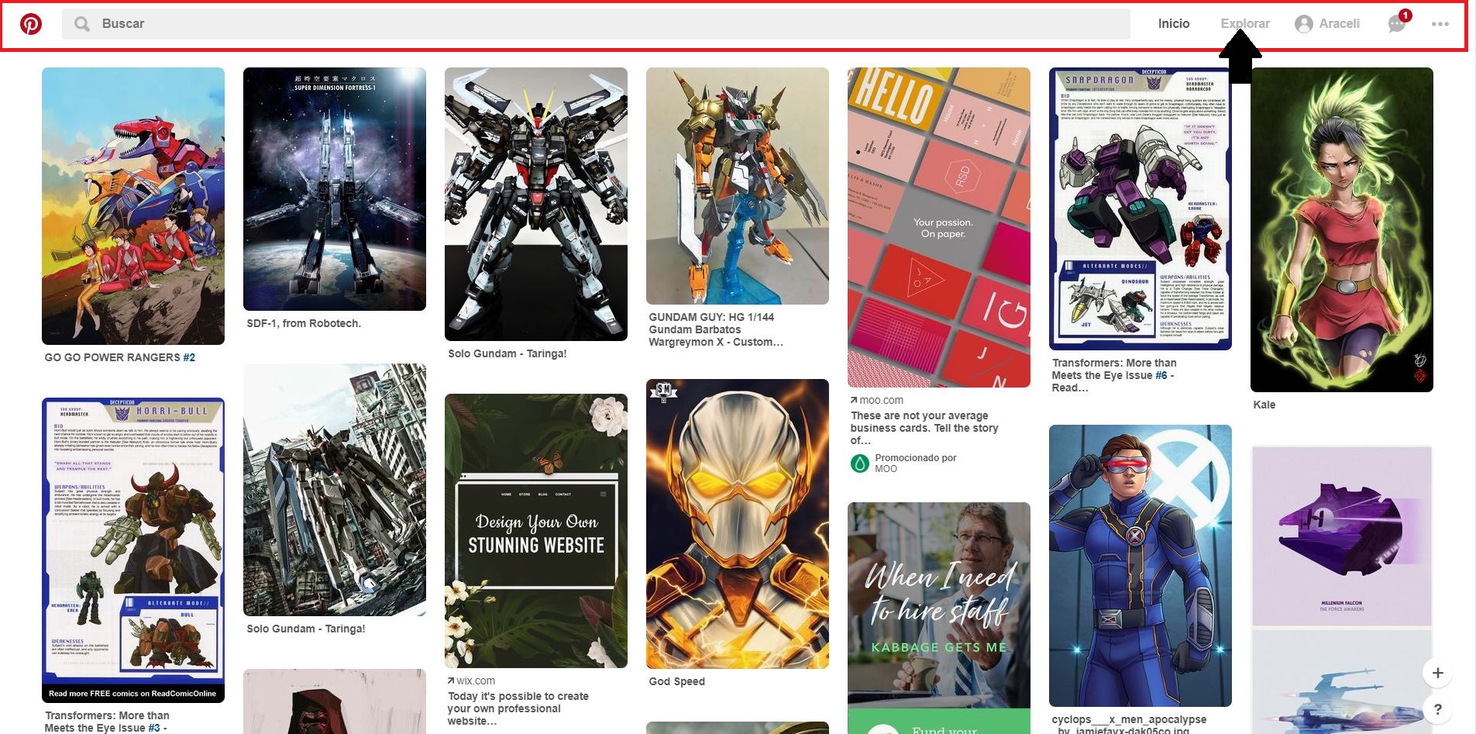Screen dimensions: 1476x734
Task: Open the Design Your Own Stunning Website pin
Action: click(x=536, y=531)
